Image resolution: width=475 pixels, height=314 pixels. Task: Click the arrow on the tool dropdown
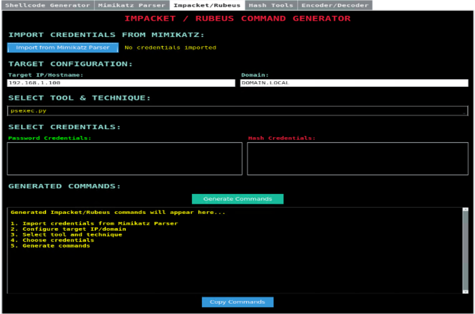point(464,111)
